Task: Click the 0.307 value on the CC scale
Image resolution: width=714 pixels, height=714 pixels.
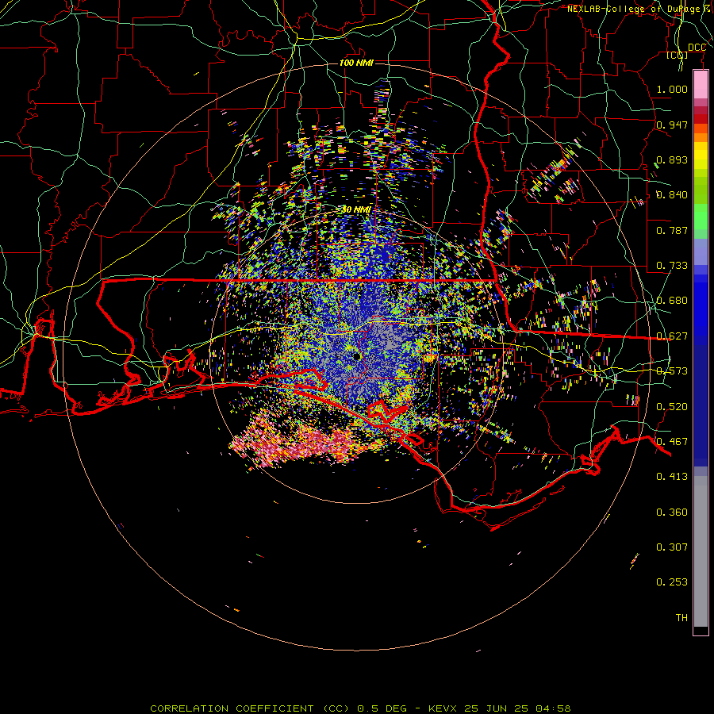Action: (672, 547)
